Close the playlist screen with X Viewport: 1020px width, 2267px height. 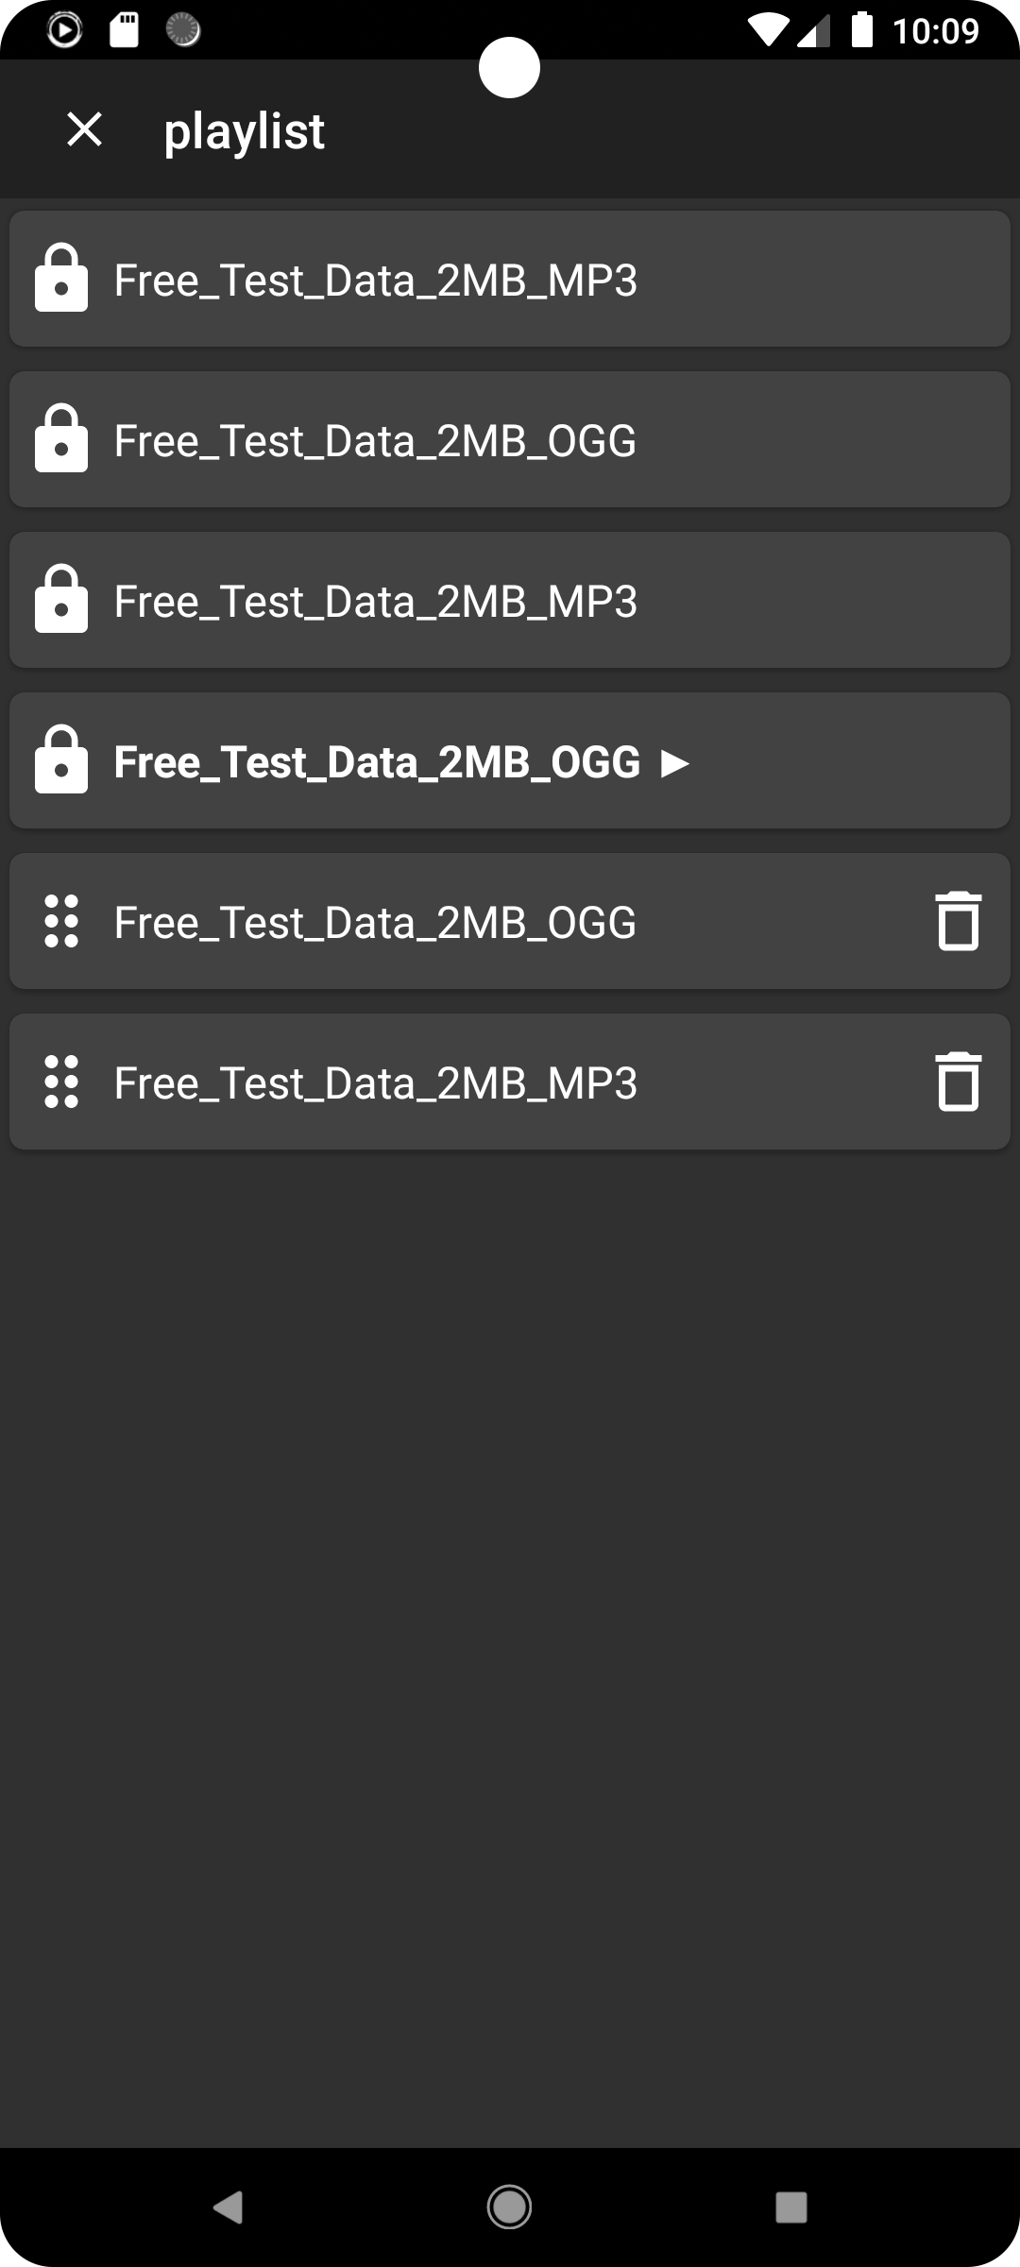click(84, 129)
